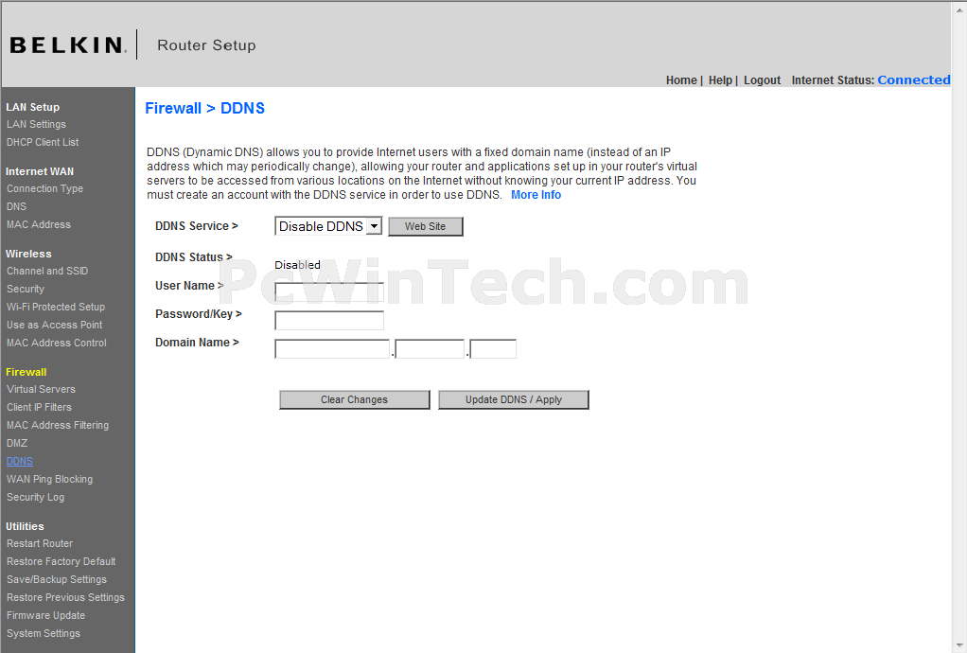Screen dimensions: 967x653
Task: Open WAN Ping Blocking page
Action: tap(50, 479)
